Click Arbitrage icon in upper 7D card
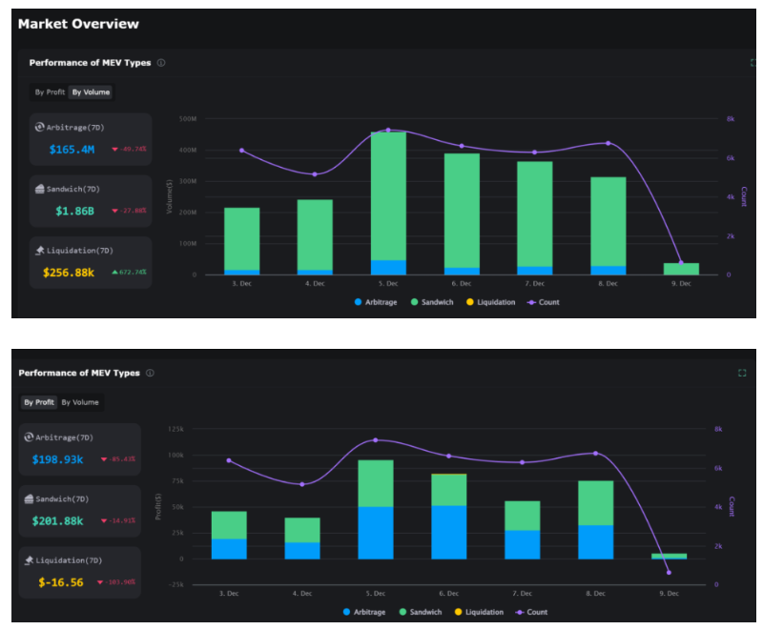Image resolution: width=763 pixels, height=630 pixels. pos(39,128)
